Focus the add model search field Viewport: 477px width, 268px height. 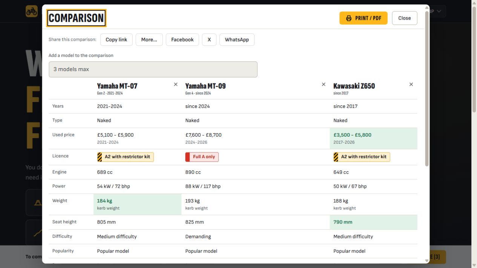(x=153, y=69)
